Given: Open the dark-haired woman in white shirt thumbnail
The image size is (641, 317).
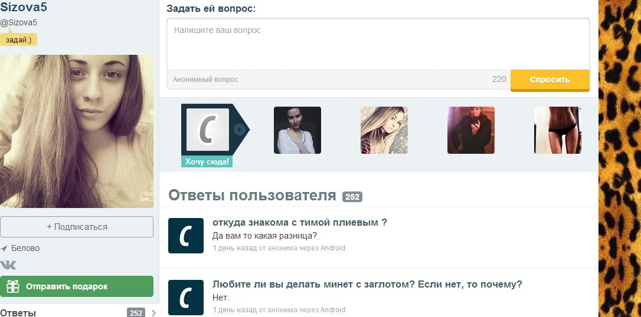Looking at the screenshot, I should [x=297, y=130].
